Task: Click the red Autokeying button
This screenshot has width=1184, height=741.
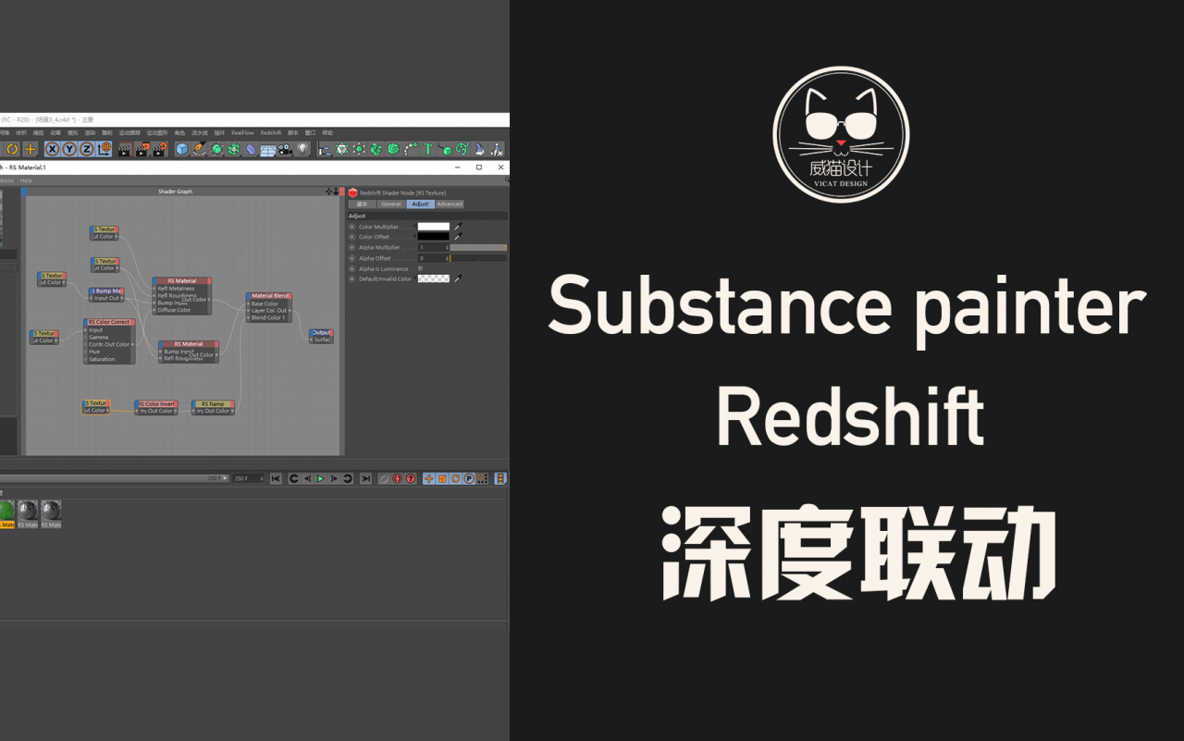Action: [x=397, y=478]
